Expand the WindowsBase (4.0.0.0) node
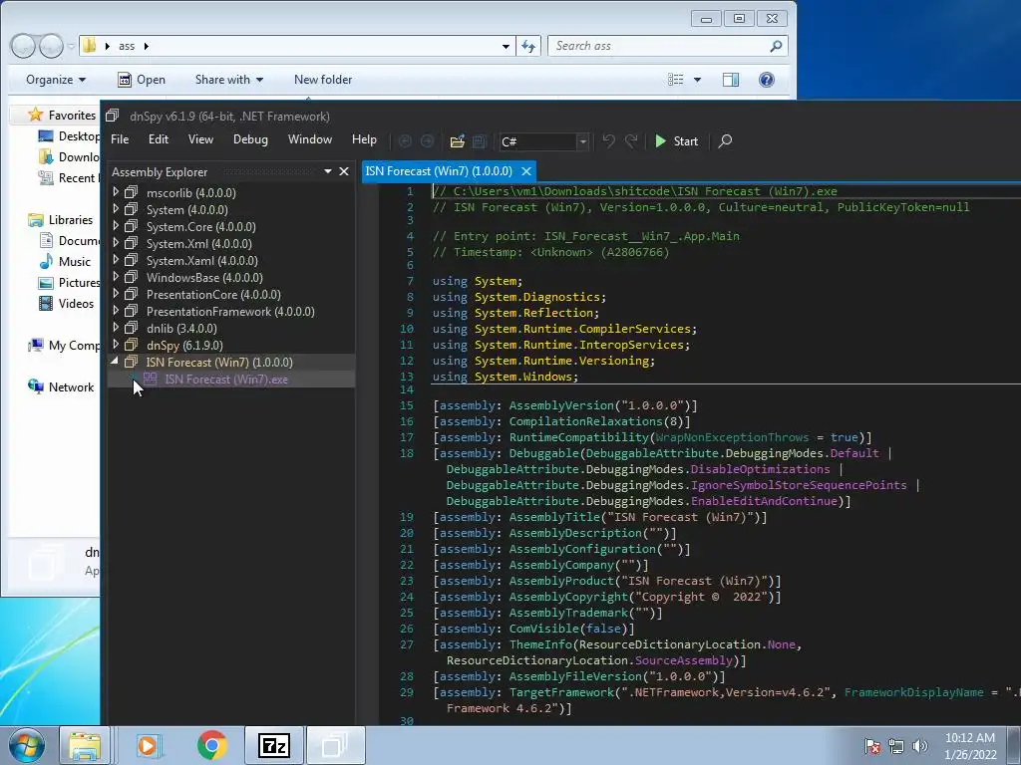Viewport: 1021px width, 765px height. 116,277
